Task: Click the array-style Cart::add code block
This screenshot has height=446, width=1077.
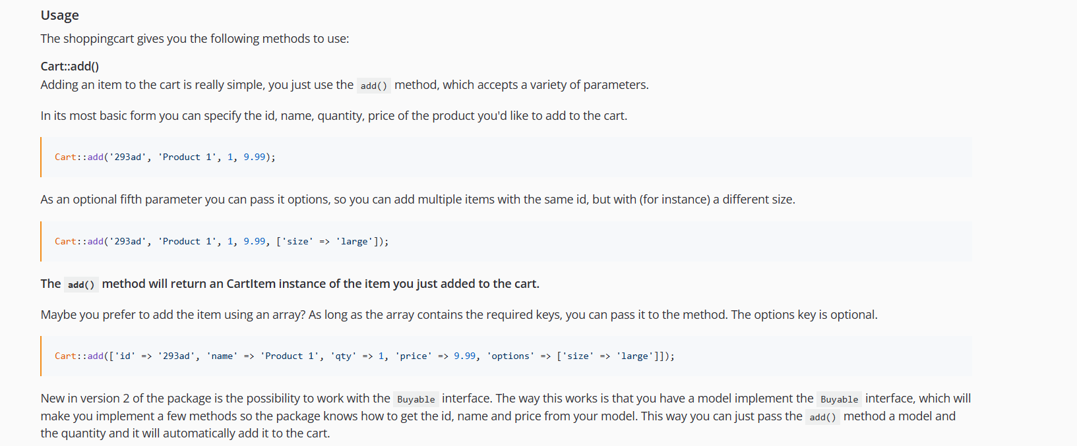Action: coord(506,356)
